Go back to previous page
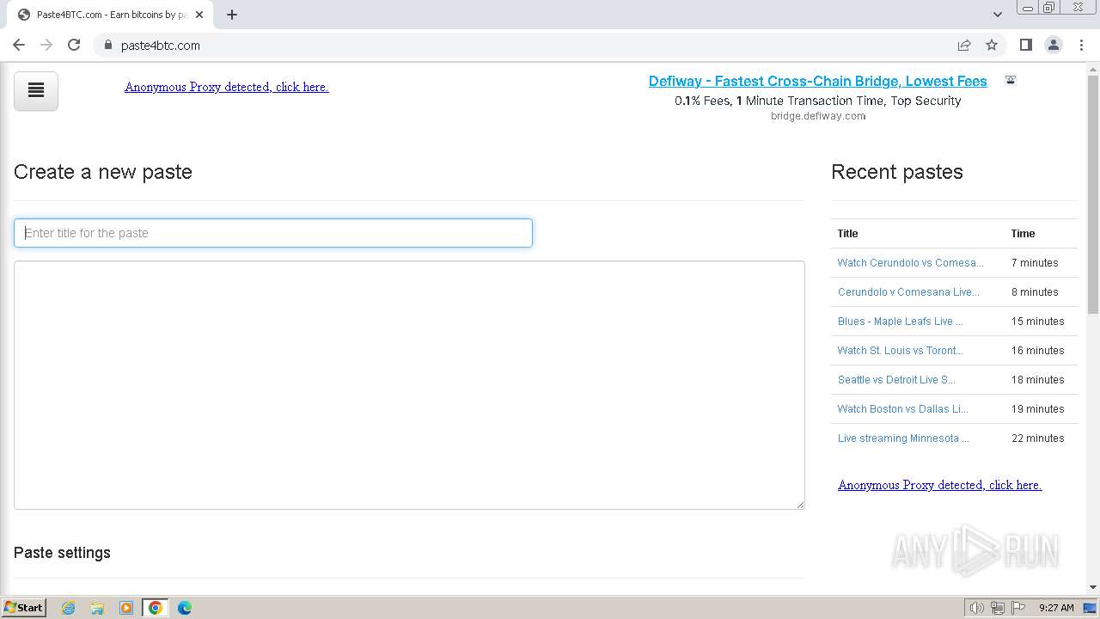The image size is (1100, 619). point(19,45)
